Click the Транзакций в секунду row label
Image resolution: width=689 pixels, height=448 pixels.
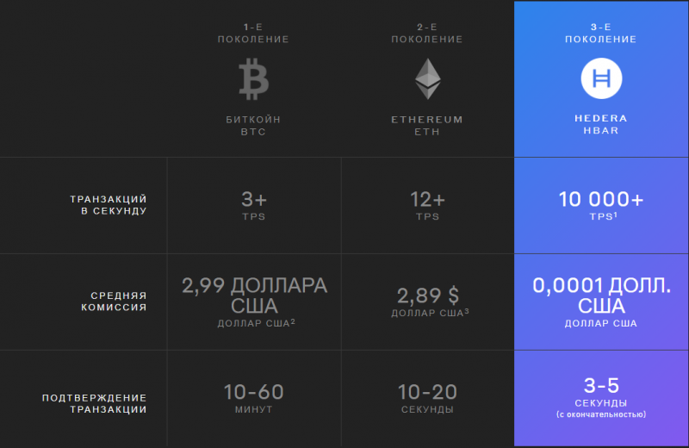click(108, 205)
